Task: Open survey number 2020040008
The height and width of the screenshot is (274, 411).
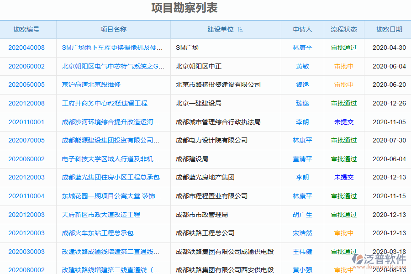Action: pos(26,47)
